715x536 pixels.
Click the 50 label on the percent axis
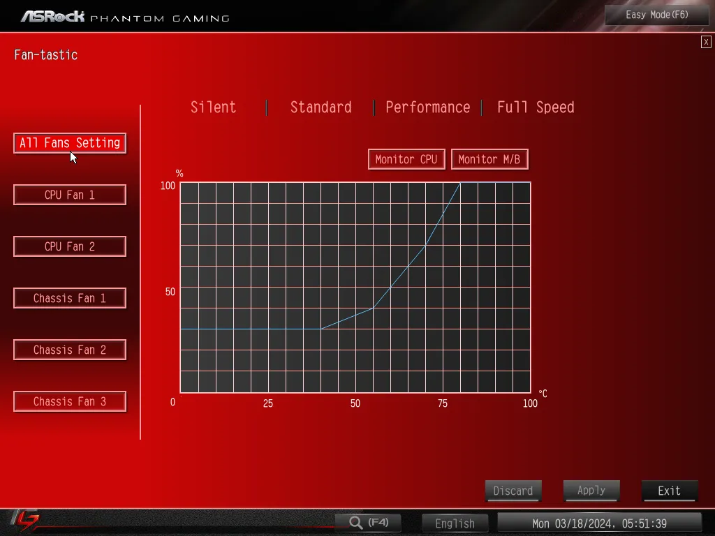pos(170,292)
